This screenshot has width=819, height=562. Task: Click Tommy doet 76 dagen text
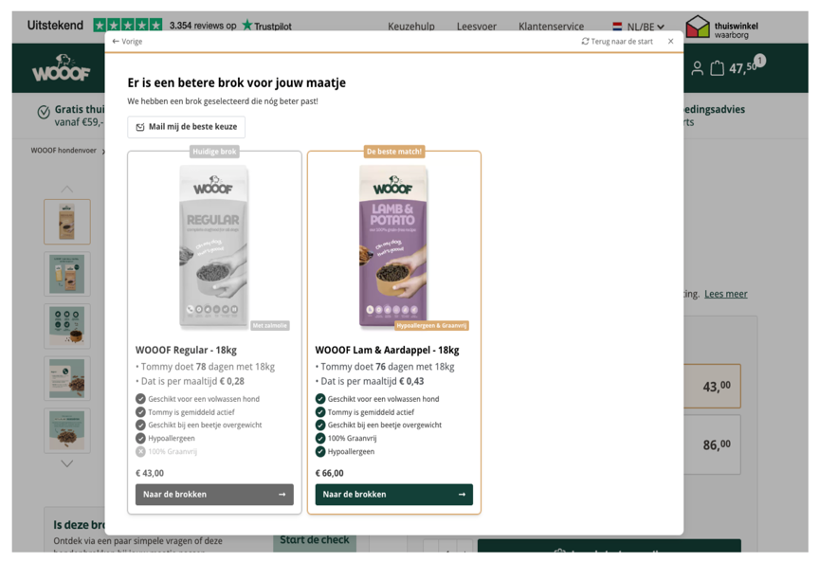tap(387, 367)
